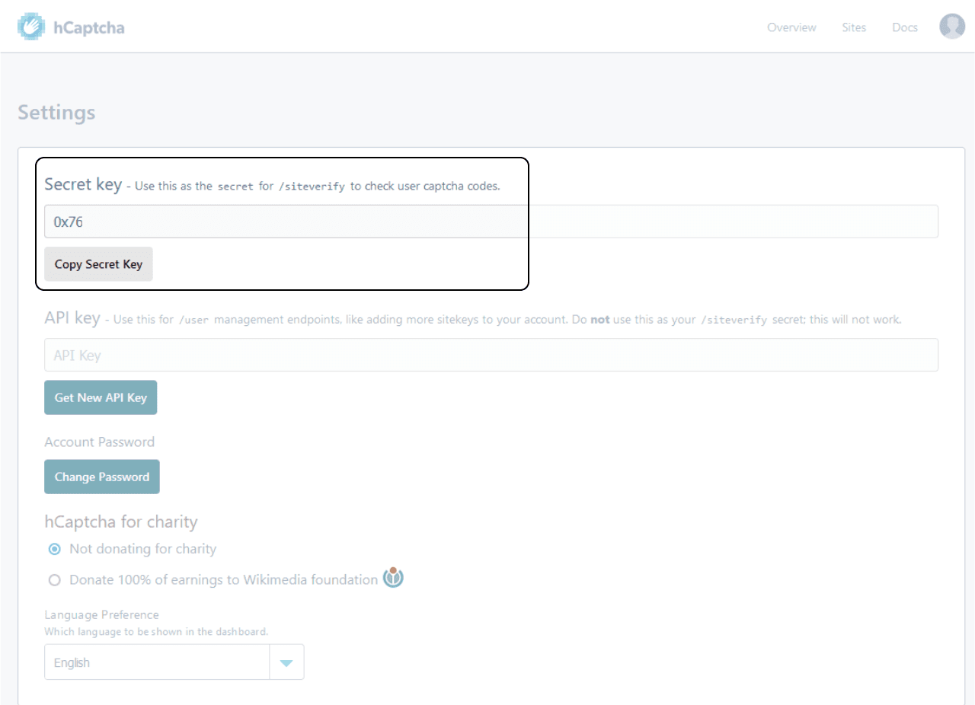
Task: Open the profile avatar menu
Action: [951, 26]
